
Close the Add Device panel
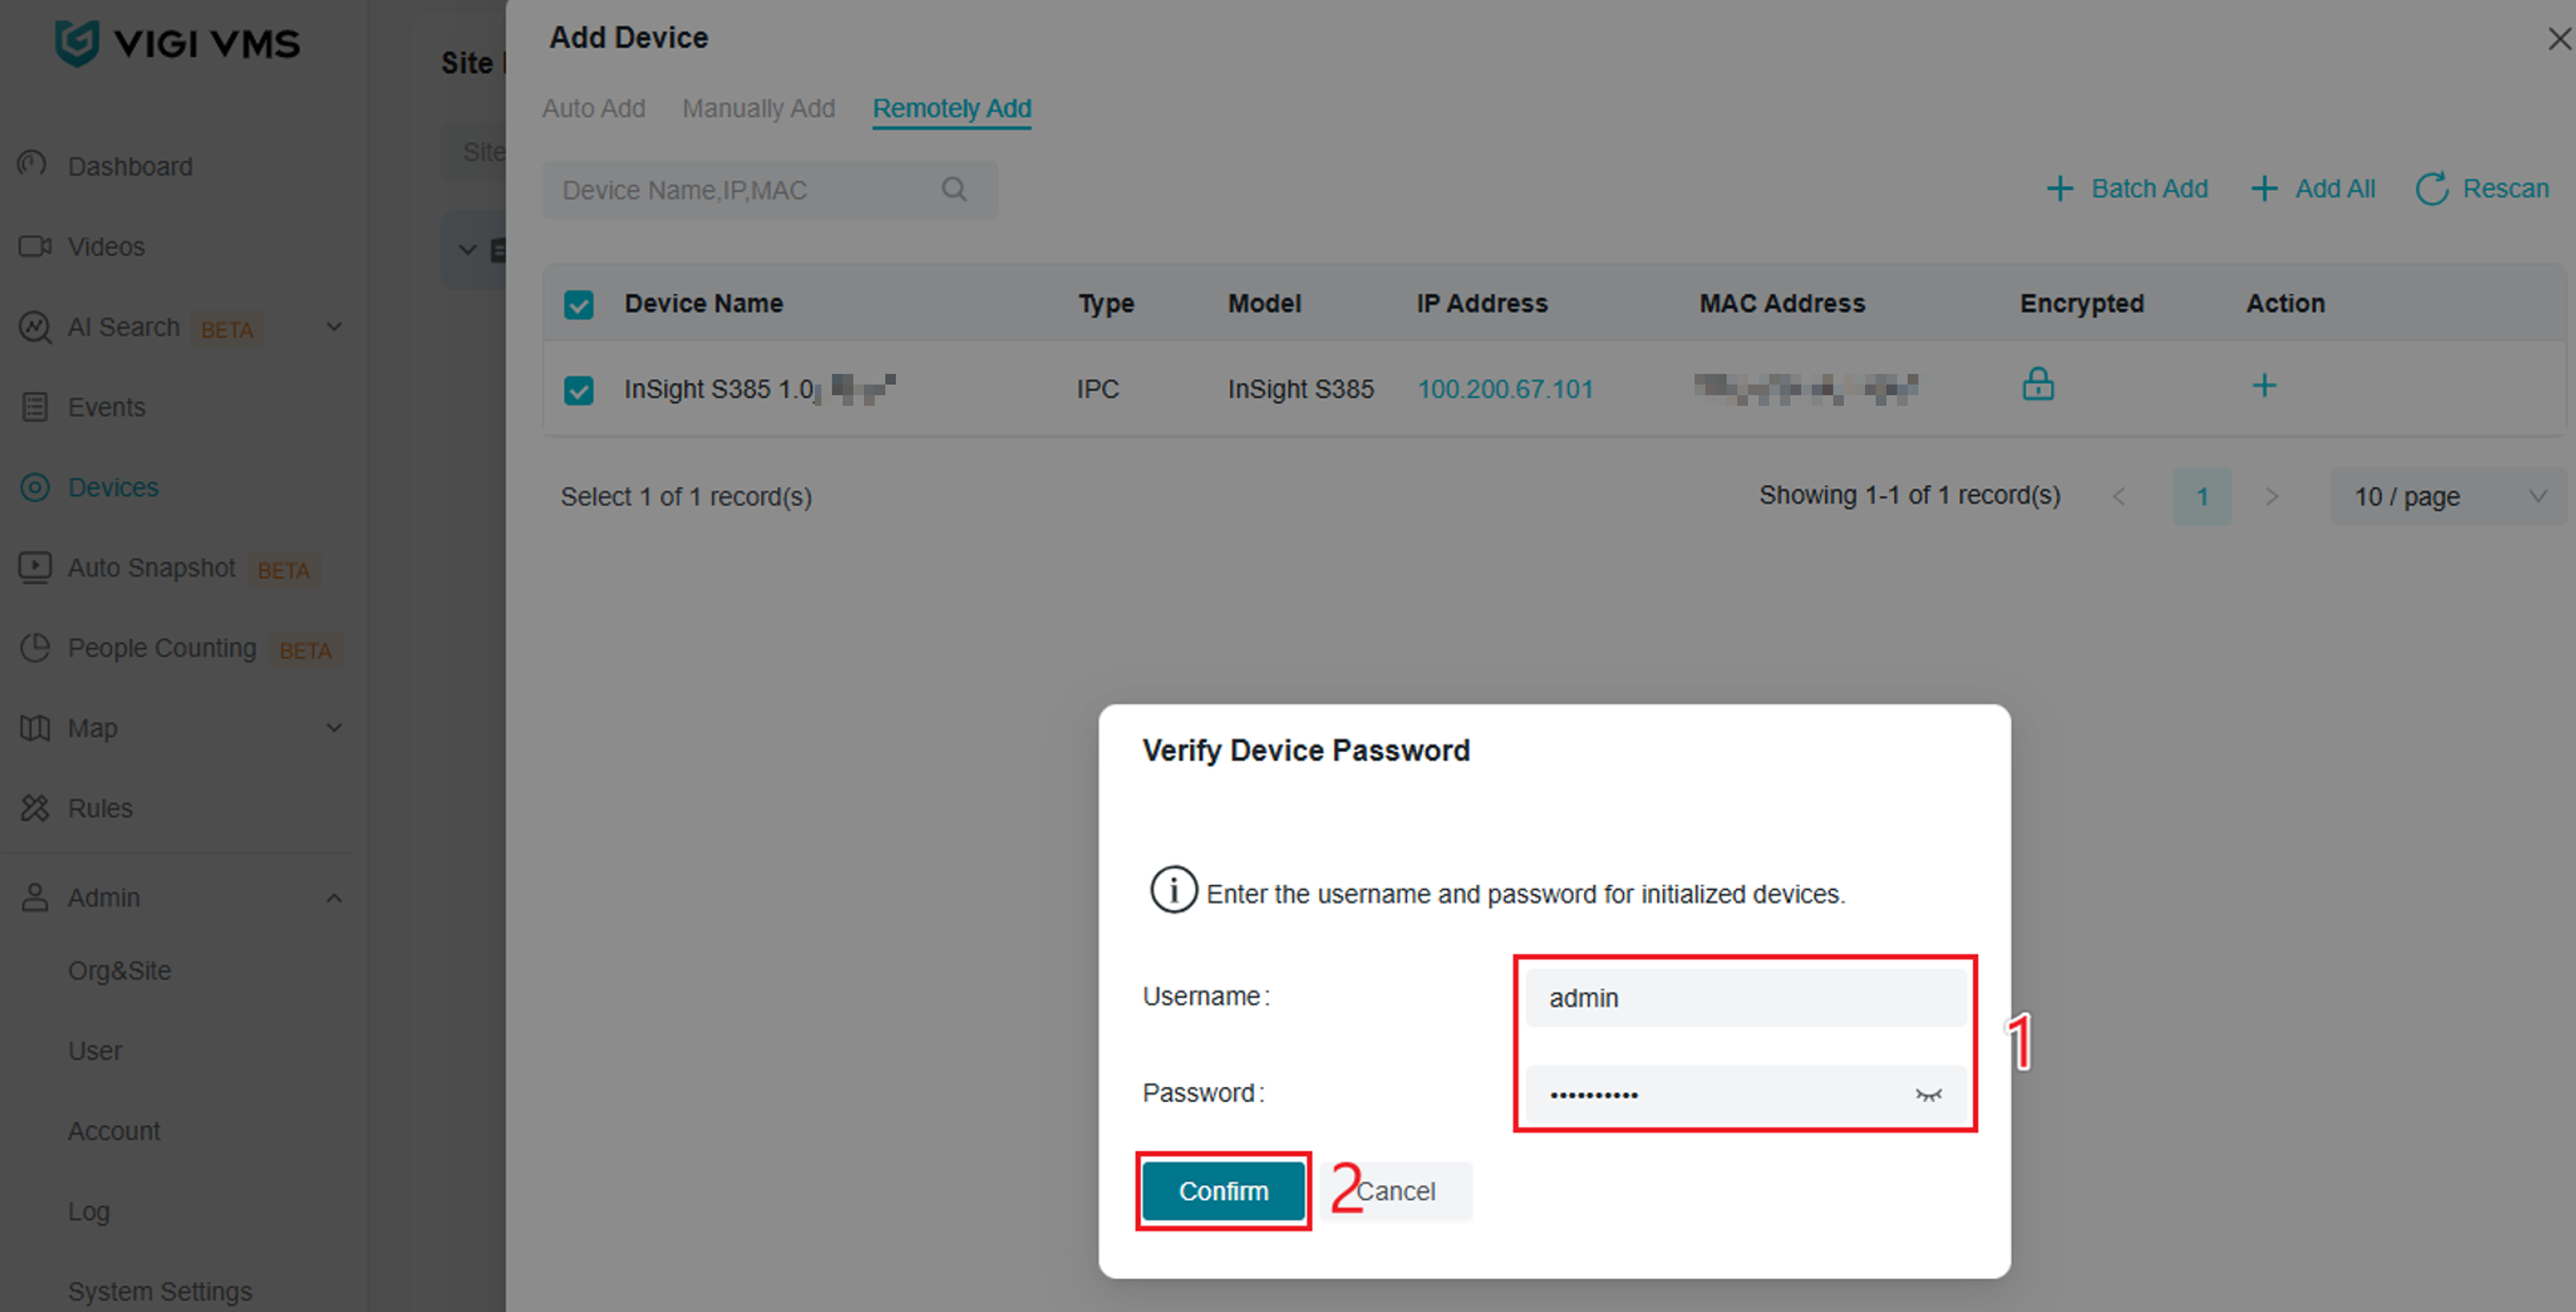2559,38
